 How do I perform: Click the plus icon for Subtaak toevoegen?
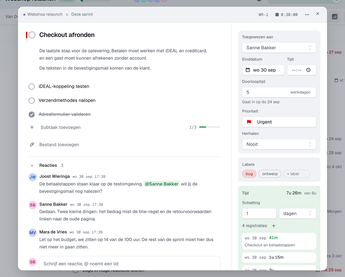[32, 127]
